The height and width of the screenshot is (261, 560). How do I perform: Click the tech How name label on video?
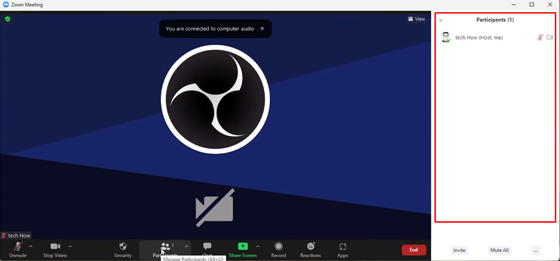[x=19, y=236]
